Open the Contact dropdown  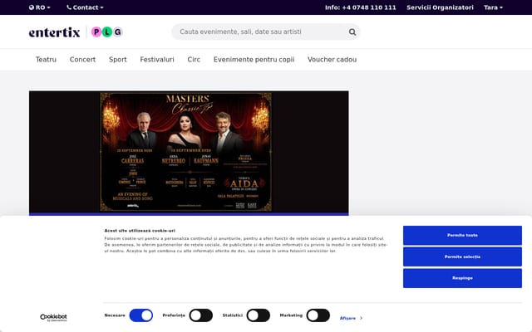point(85,7)
